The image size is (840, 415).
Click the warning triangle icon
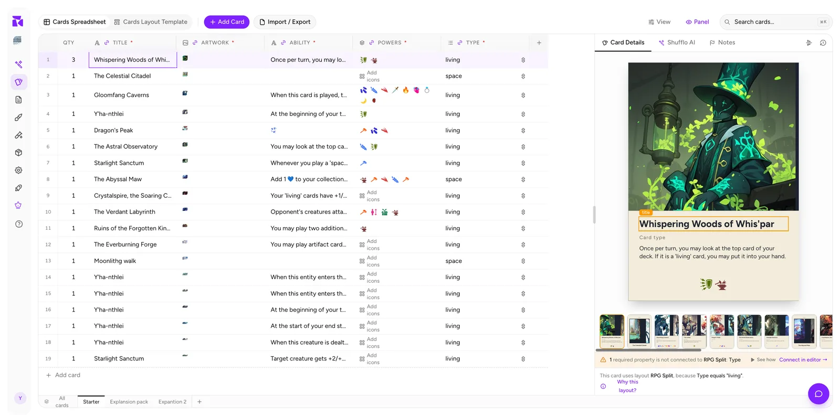coord(603,360)
